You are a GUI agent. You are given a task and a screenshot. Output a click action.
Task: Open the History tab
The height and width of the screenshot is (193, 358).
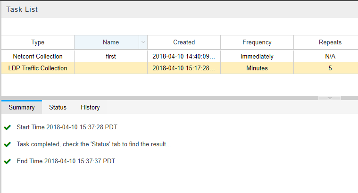click(90, 107)
